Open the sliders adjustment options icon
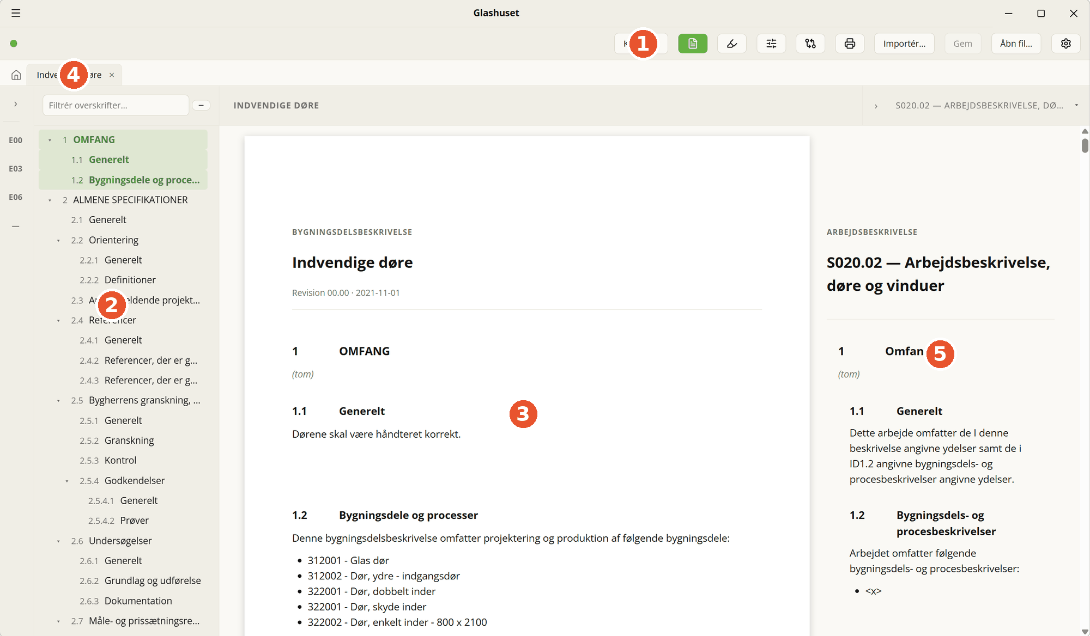The height and width of the screenshot is (636, 1090). pyautogui.click(x=771, y=44)
